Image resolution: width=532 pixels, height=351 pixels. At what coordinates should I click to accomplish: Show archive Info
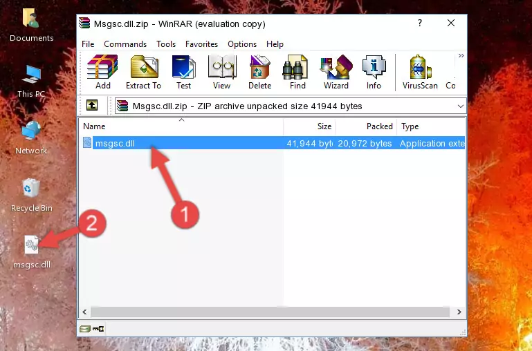pos(374,72)
